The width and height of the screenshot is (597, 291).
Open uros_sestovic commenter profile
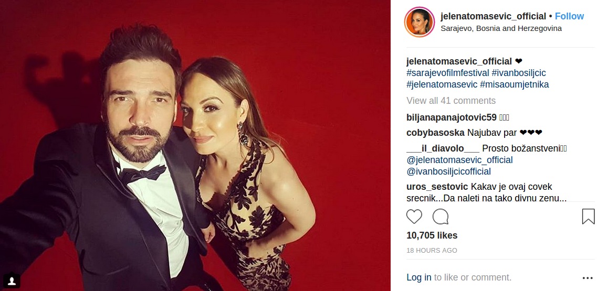tap(437, 187)
